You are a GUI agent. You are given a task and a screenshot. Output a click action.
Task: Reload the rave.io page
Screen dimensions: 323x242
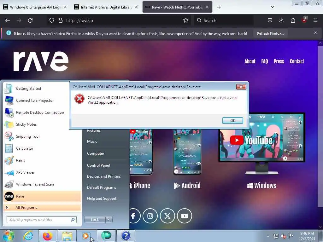[30, 20]
